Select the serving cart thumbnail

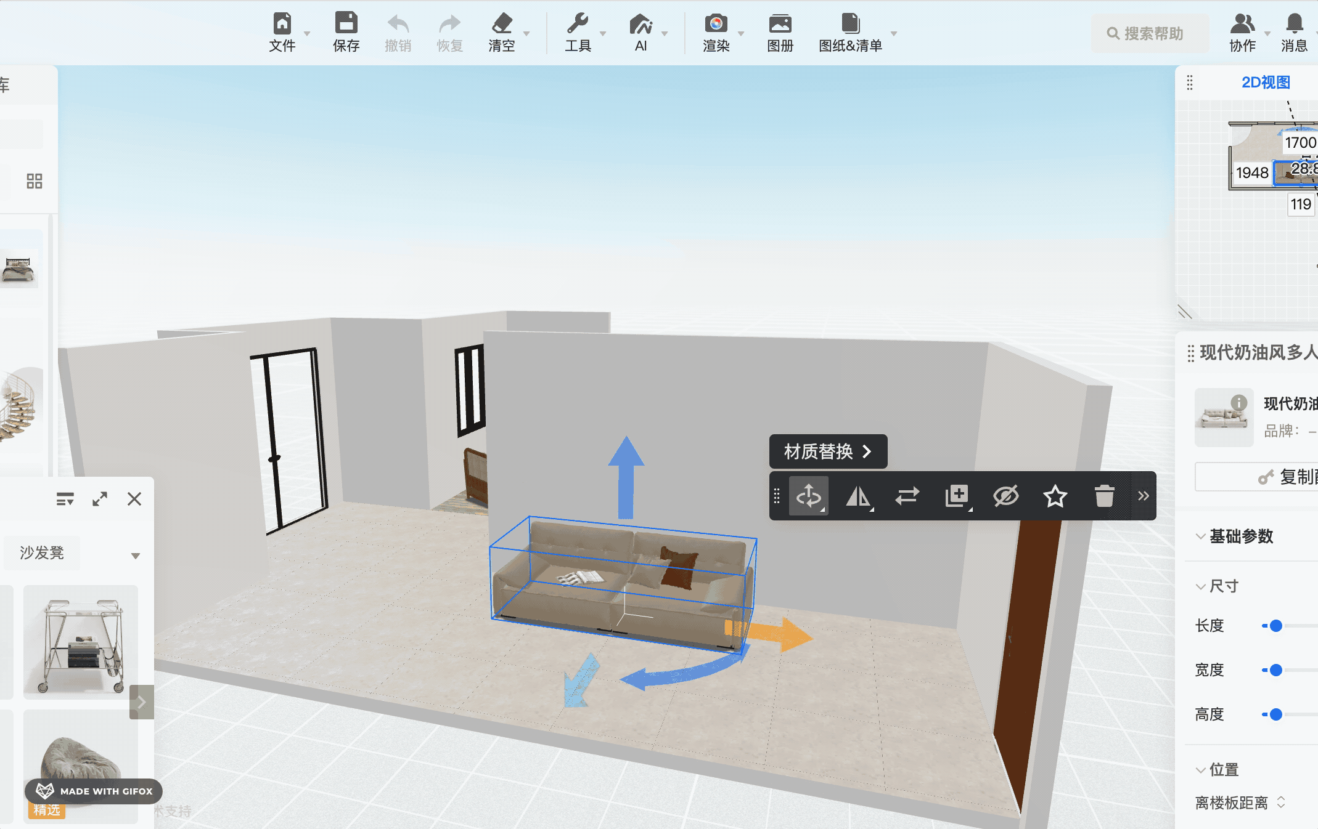click(81, 642)
